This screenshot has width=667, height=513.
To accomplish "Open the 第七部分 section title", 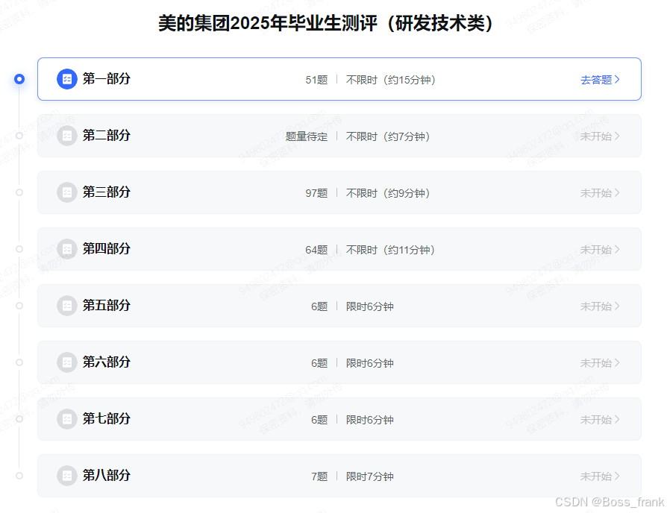I will coord(107,418).
